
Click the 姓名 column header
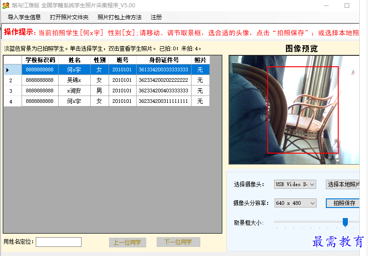74,60
